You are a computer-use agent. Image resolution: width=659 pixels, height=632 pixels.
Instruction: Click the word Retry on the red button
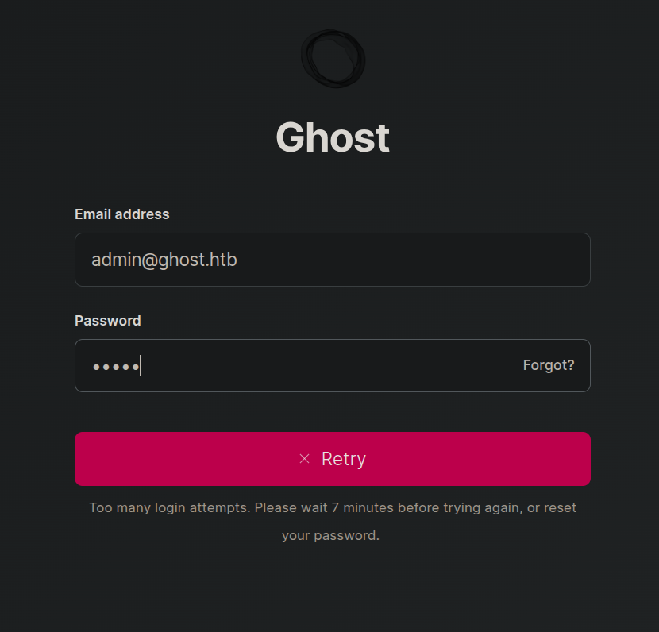[x=344, y=459]
